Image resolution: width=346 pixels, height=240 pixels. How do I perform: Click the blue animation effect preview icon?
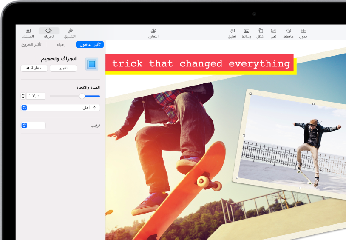[x=92, y=64]
